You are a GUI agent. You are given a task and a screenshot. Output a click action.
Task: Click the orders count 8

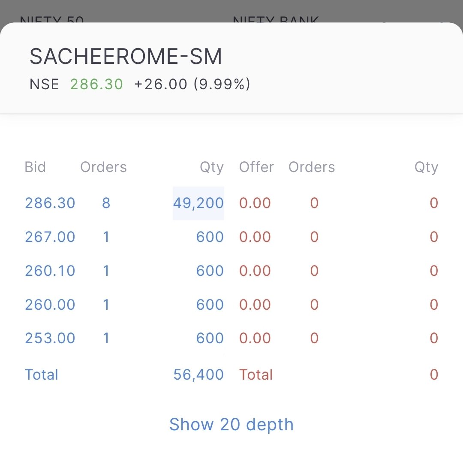[106, 203]
